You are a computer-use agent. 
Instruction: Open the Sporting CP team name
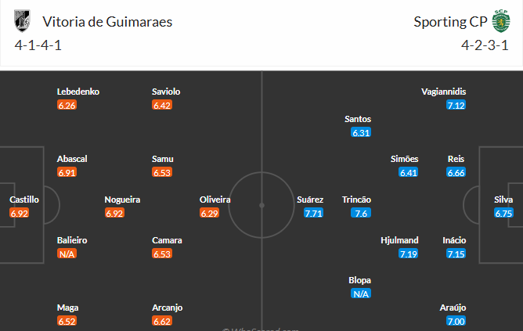tap(449, 22)
